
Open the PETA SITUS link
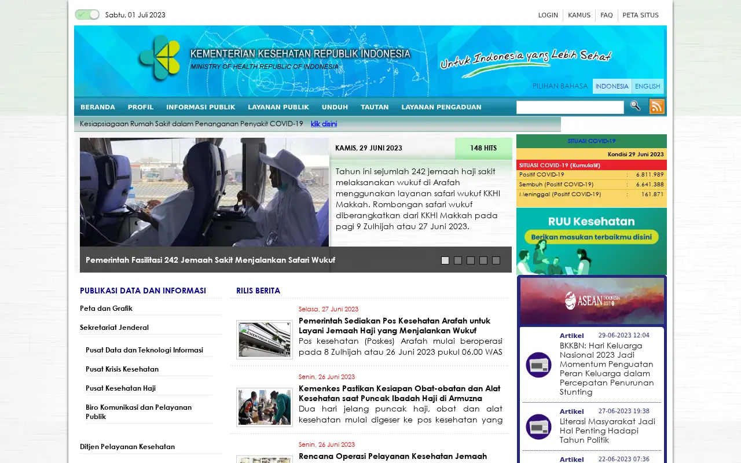pos(641,15)
